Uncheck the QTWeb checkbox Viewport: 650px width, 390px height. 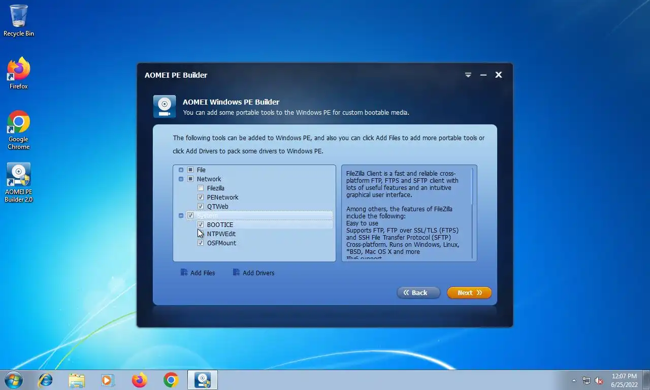201,206
